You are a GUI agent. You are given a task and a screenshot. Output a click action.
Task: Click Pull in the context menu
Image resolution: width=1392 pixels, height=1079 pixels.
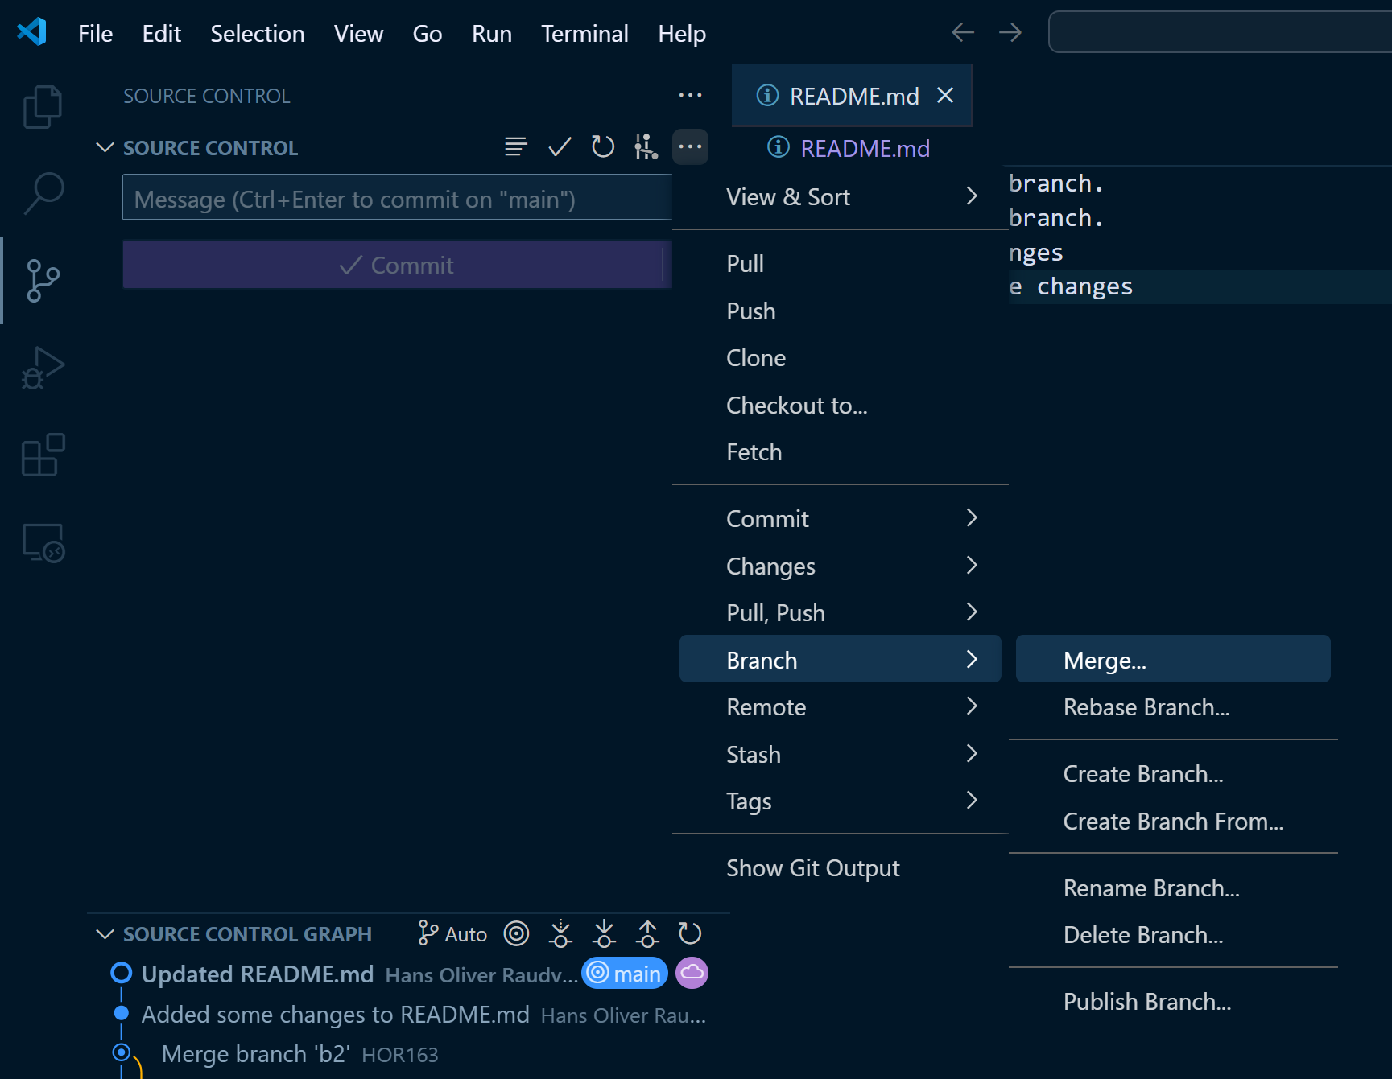(840, 263)
